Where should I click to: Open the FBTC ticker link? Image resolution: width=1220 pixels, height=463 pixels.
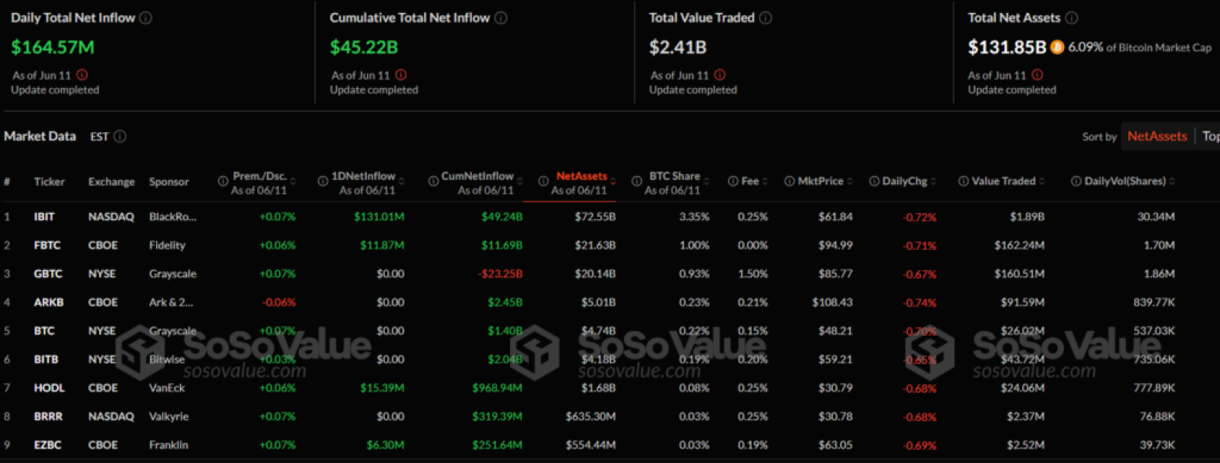(x=46, y=245)
